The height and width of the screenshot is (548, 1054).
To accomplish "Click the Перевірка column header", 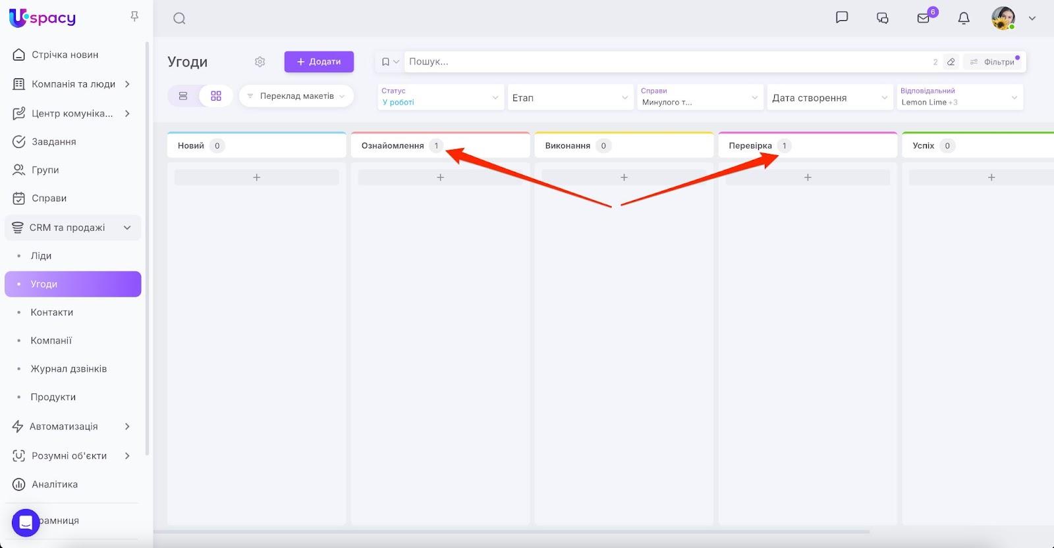I will pyautogui.click(x=808, y=145).
